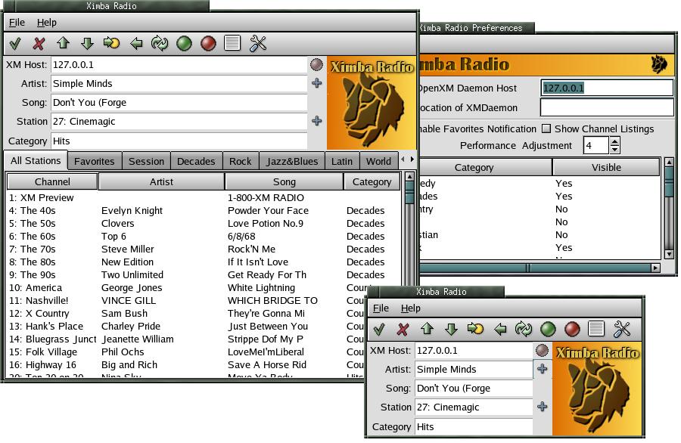Switch to the Jazz&Blues tab
This screenshot has height=443, width=681.
click(x=292, y=161)
